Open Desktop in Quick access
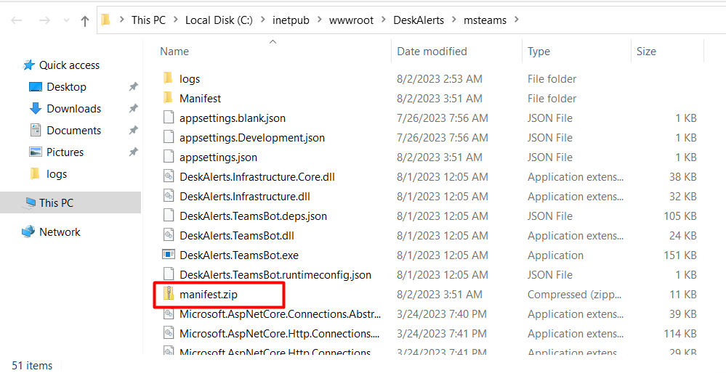The width and height of the screenshot is (726, 373). [x=66, y=87]
